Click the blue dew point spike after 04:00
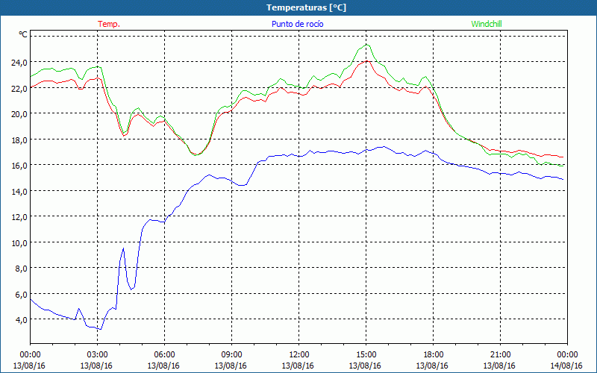 coord(123,248)
